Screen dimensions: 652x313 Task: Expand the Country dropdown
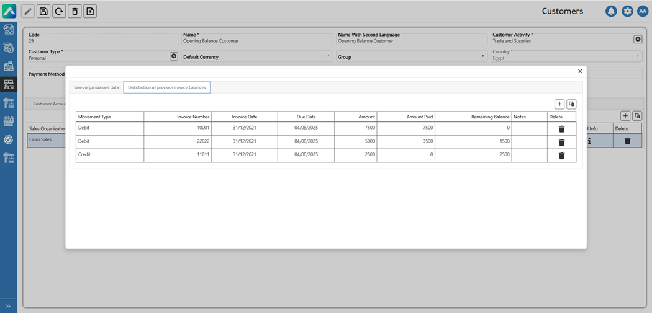tap(637, 56)
